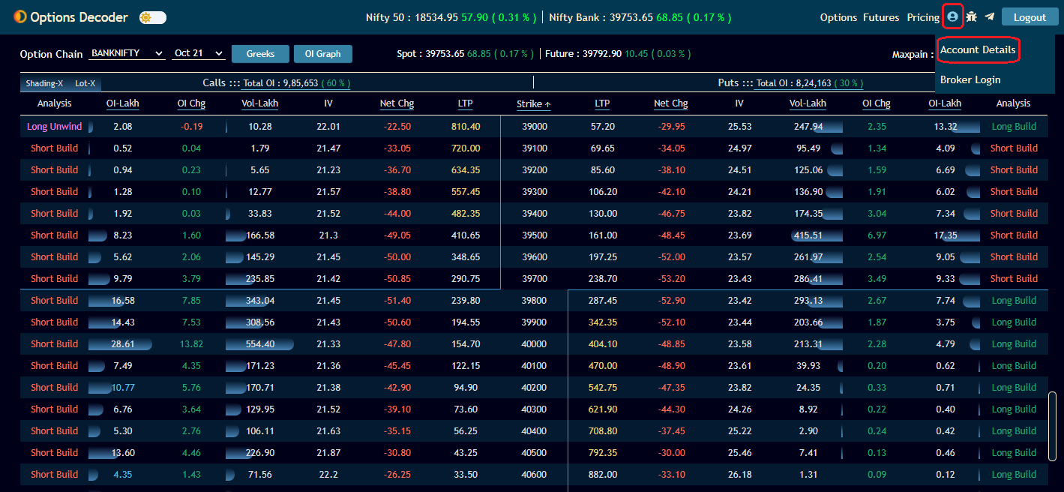
Task: Click puts IV value 26.18
Action: (739, 475)
